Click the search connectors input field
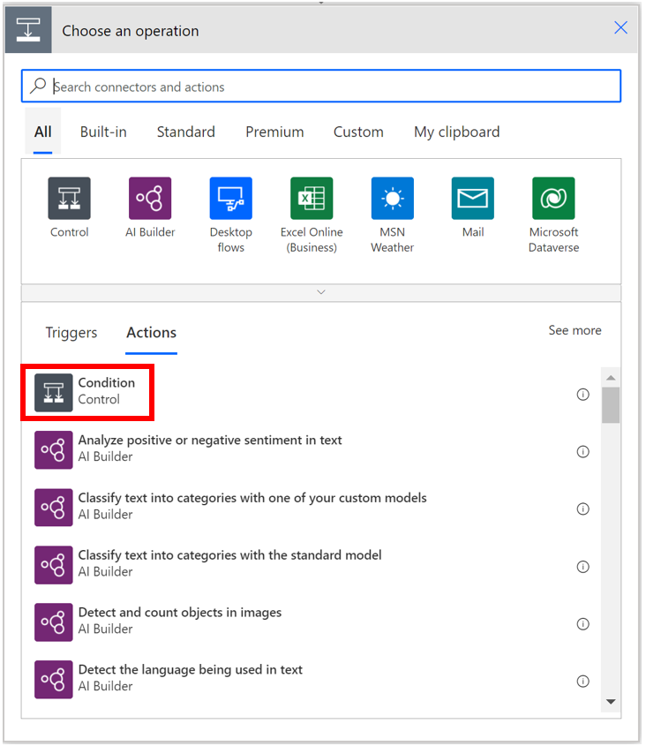The height and width of the screenshot is (746, 646). coord(320,86)
